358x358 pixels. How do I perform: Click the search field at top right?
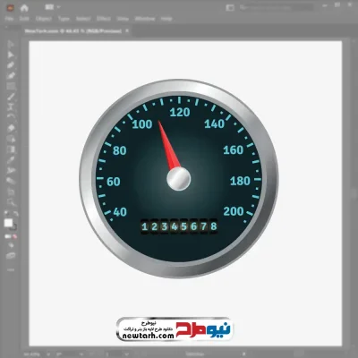tap(276, 8)
